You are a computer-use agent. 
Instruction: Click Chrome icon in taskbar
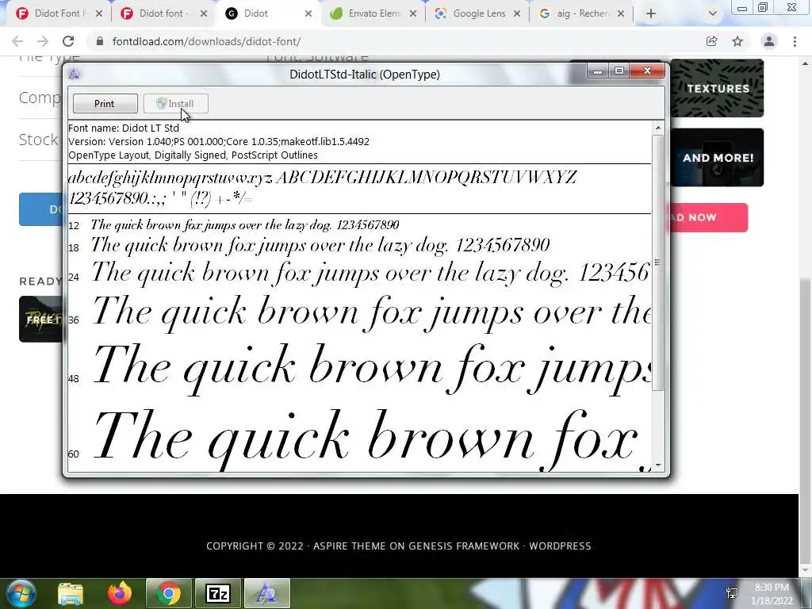click(169, 593)
